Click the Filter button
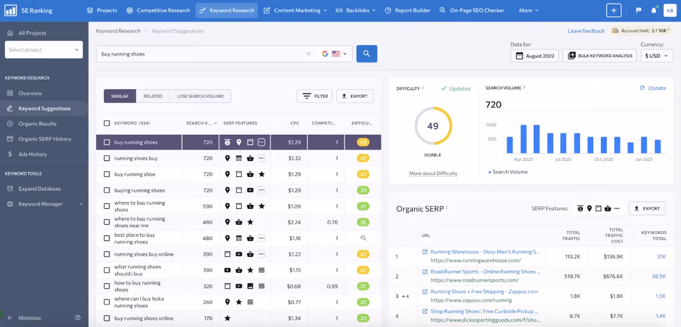This screenshot has height=327, width=681. pyautogui.click(x=315, y=96)
